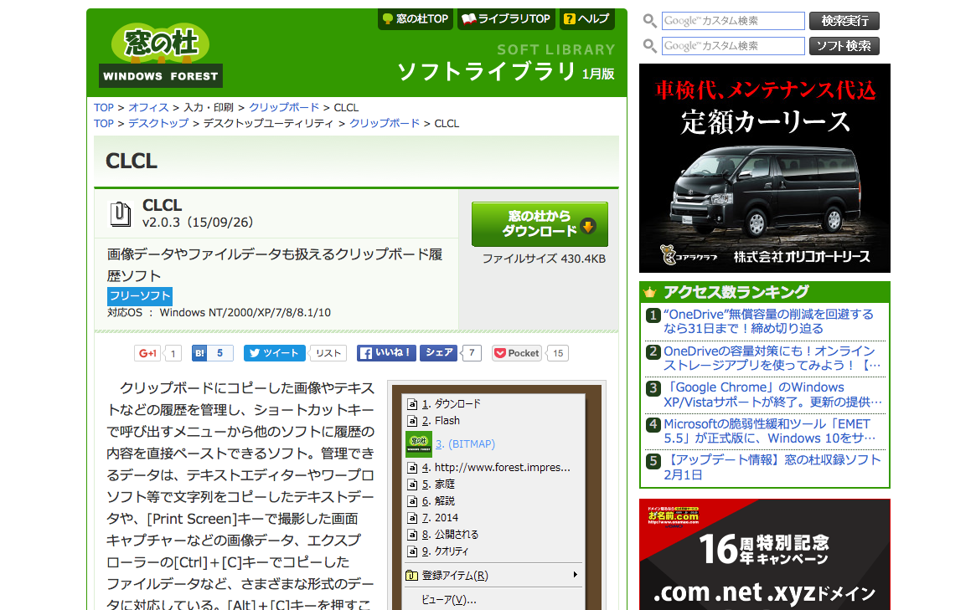Click the car lease advertisement banner
Viewport: 976px width, 610px height.
pos(764,168)
